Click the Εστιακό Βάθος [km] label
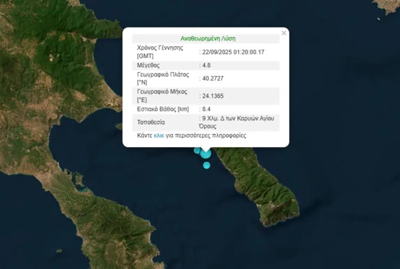Viewport: 400px width, 269px height. click(163, 109)
